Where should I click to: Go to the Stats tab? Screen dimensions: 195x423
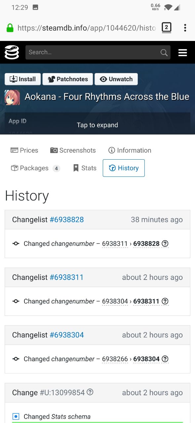85,168
